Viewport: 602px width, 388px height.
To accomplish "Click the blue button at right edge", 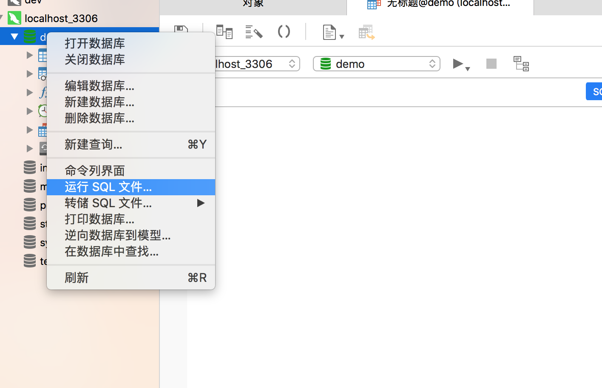I will (594, 91).
